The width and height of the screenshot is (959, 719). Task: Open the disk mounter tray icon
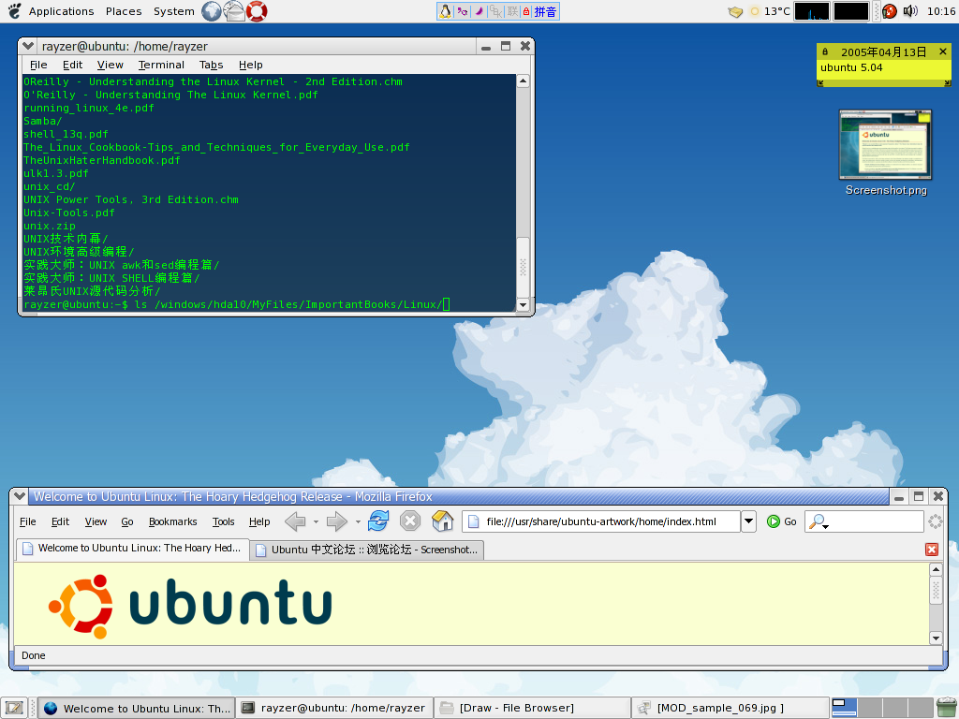click(x=735, y=11)
